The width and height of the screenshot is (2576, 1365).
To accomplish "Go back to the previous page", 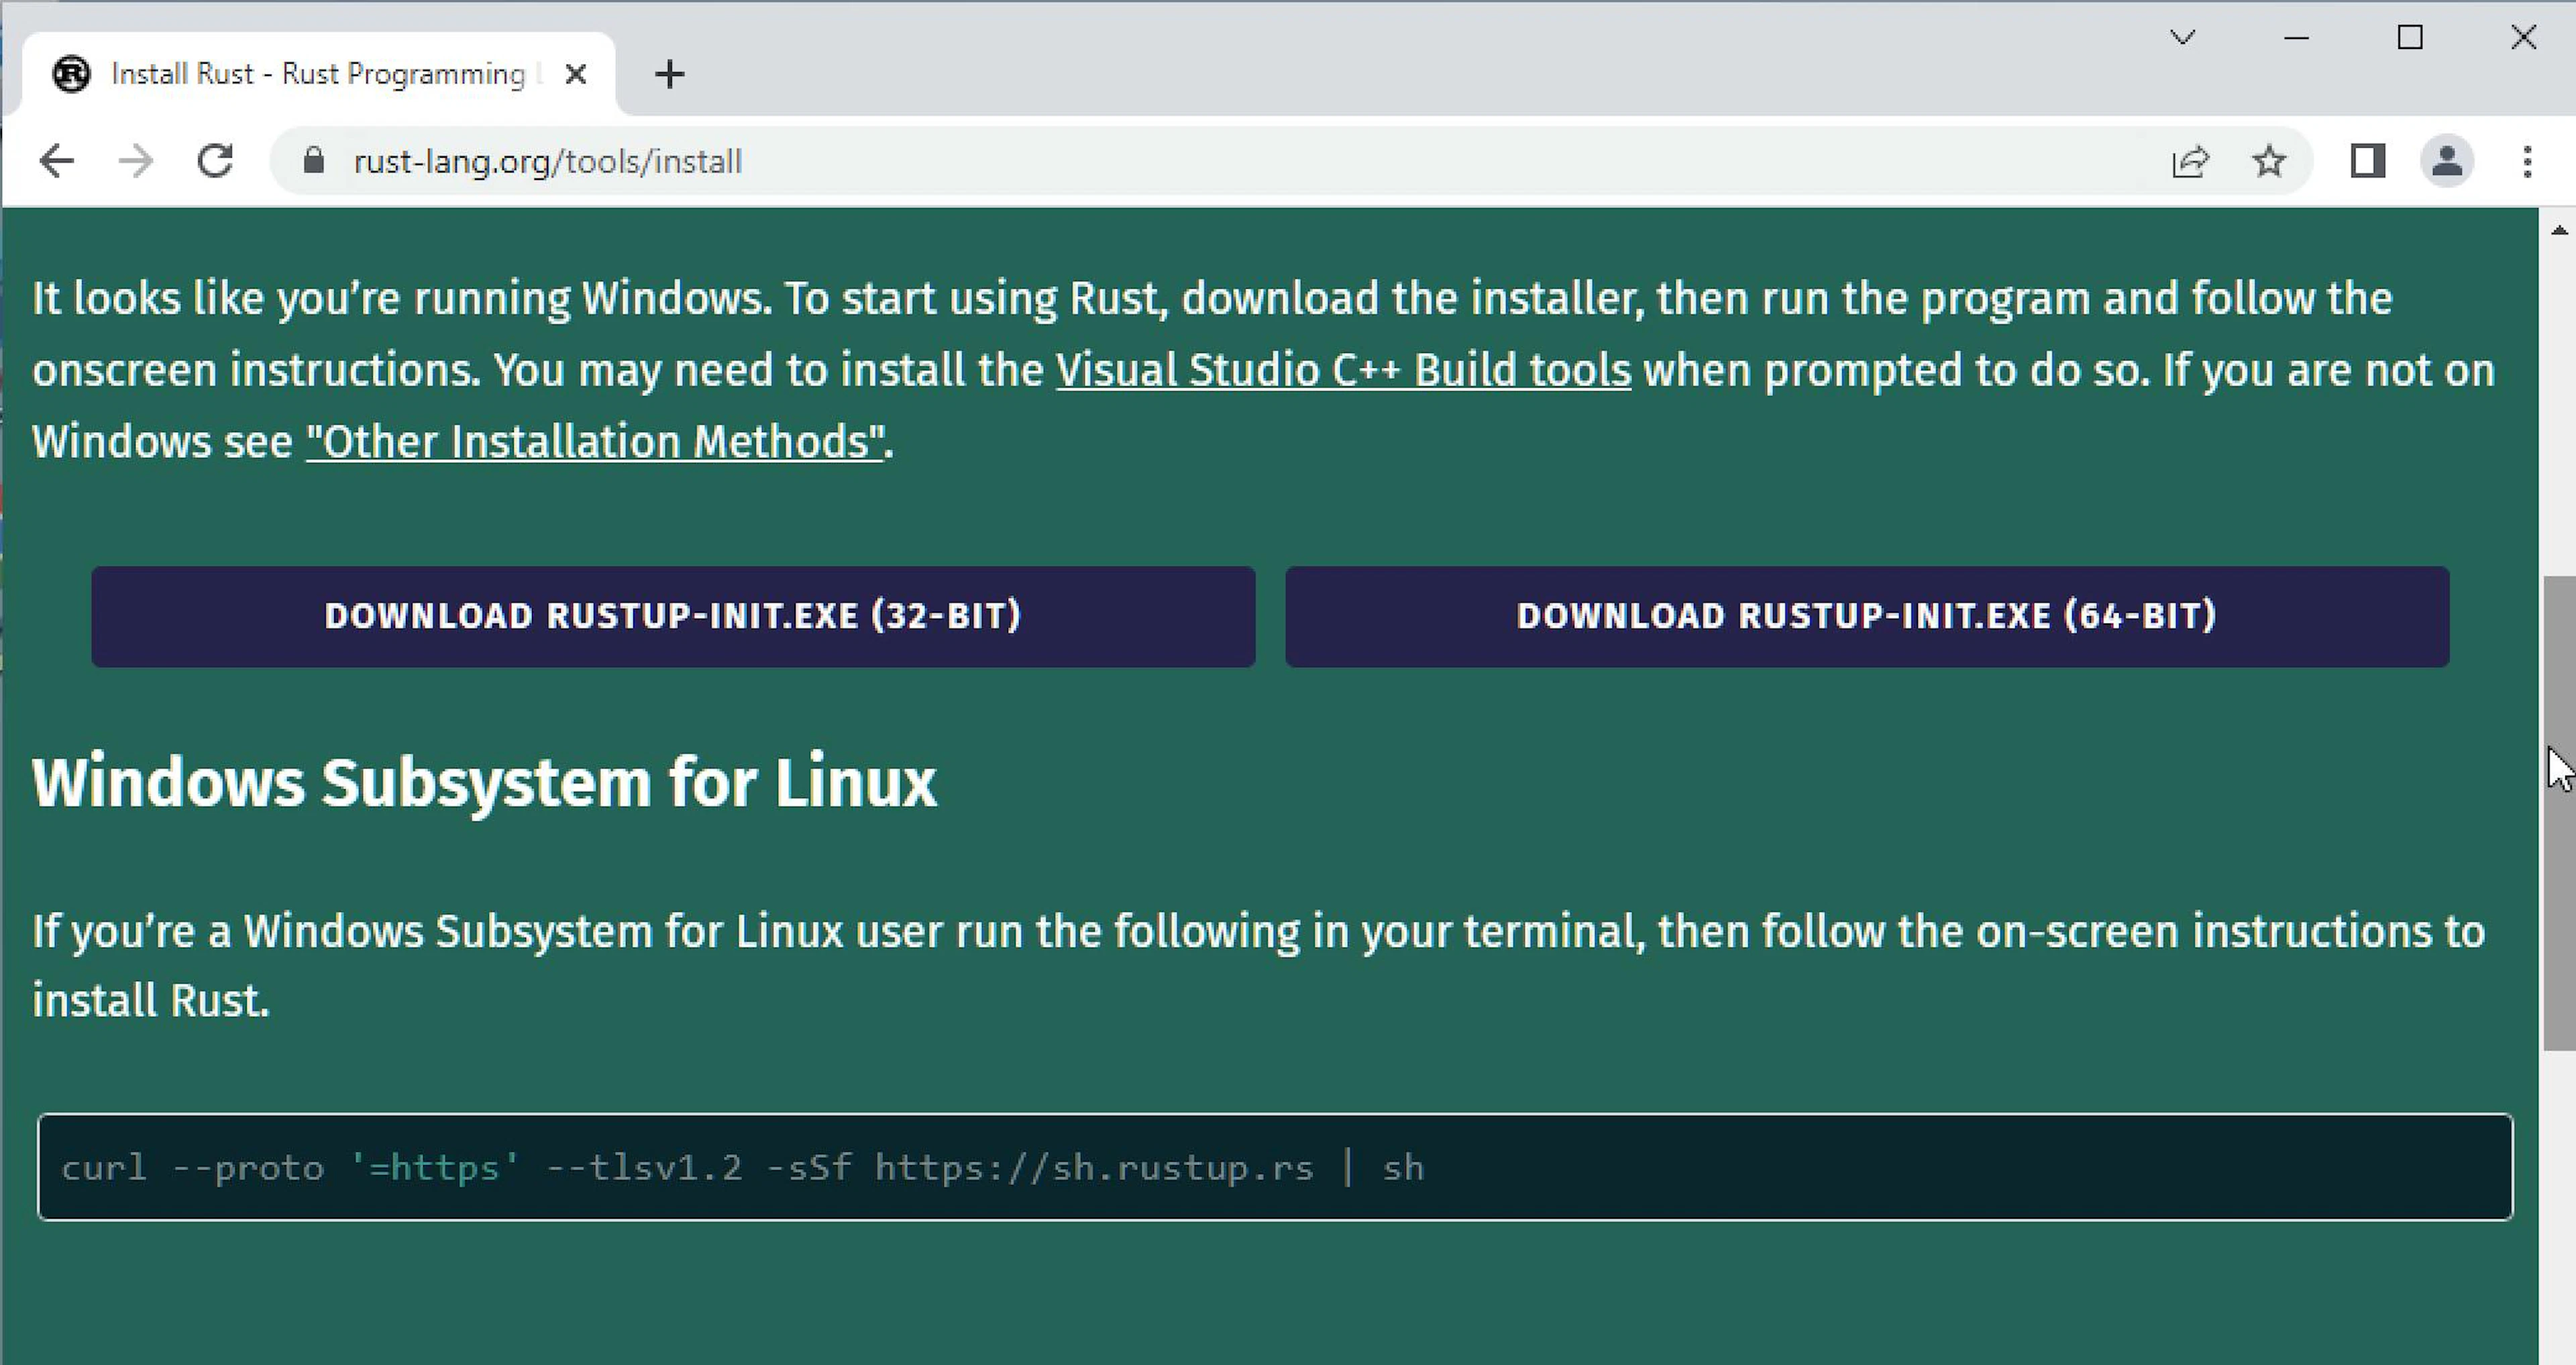I will click(x=57, y=161).
